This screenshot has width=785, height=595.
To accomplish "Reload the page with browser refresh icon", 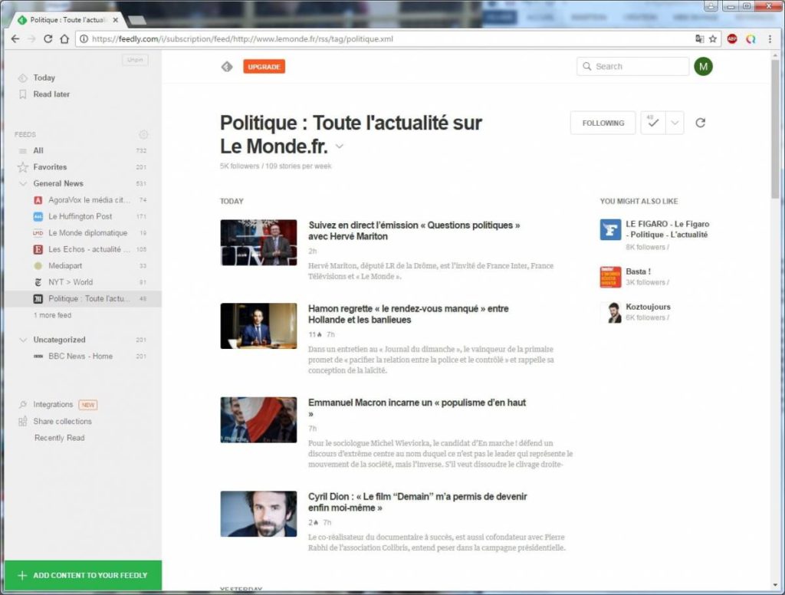I will pyautogui.click(x=48, y=39).
